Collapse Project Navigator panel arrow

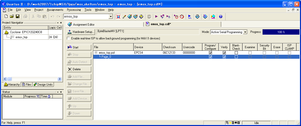(58, 23)
